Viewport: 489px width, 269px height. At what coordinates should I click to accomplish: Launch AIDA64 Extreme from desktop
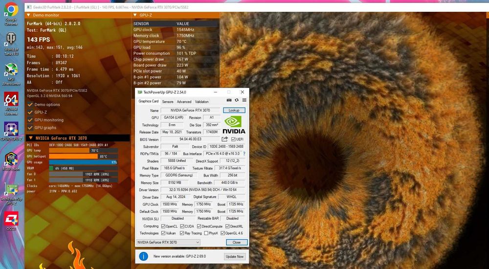point(11,104)
